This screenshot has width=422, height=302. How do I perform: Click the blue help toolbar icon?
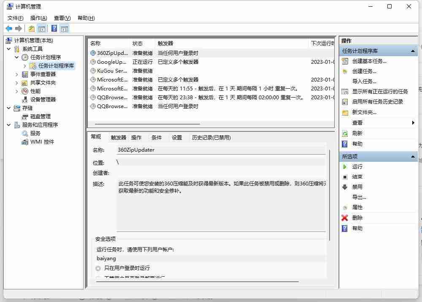point(54,29)
